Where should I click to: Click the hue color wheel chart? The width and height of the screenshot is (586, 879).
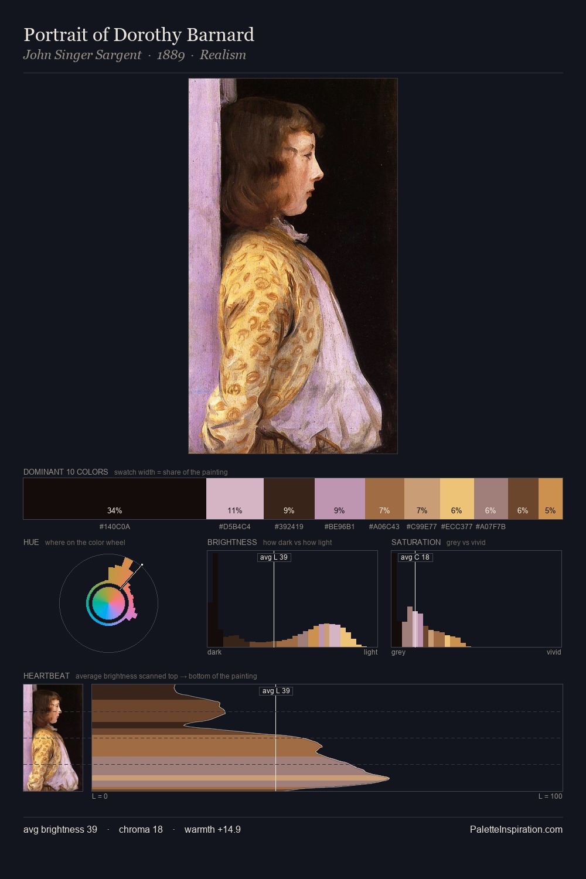tap(108, 603)
